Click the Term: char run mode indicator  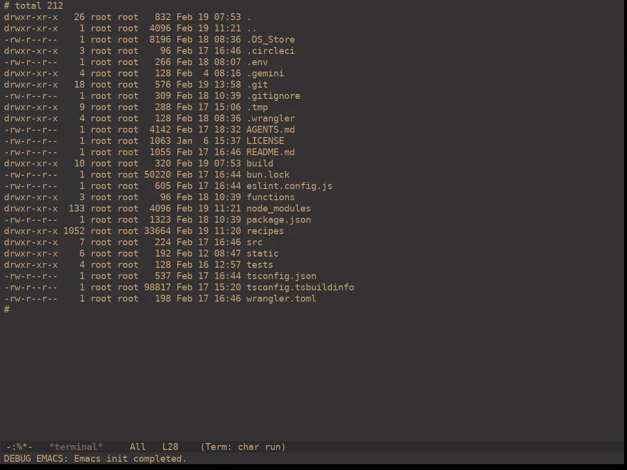point(243,447)
